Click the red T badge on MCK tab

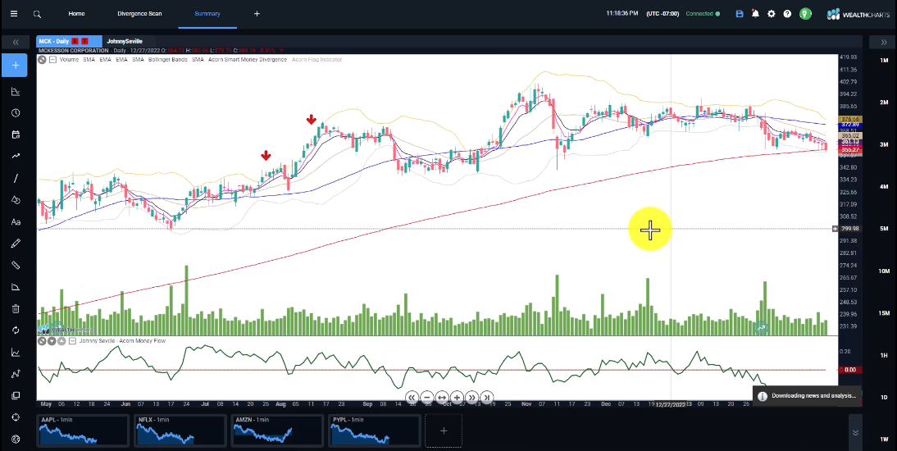pyautogui.click(x=84, y=41)
